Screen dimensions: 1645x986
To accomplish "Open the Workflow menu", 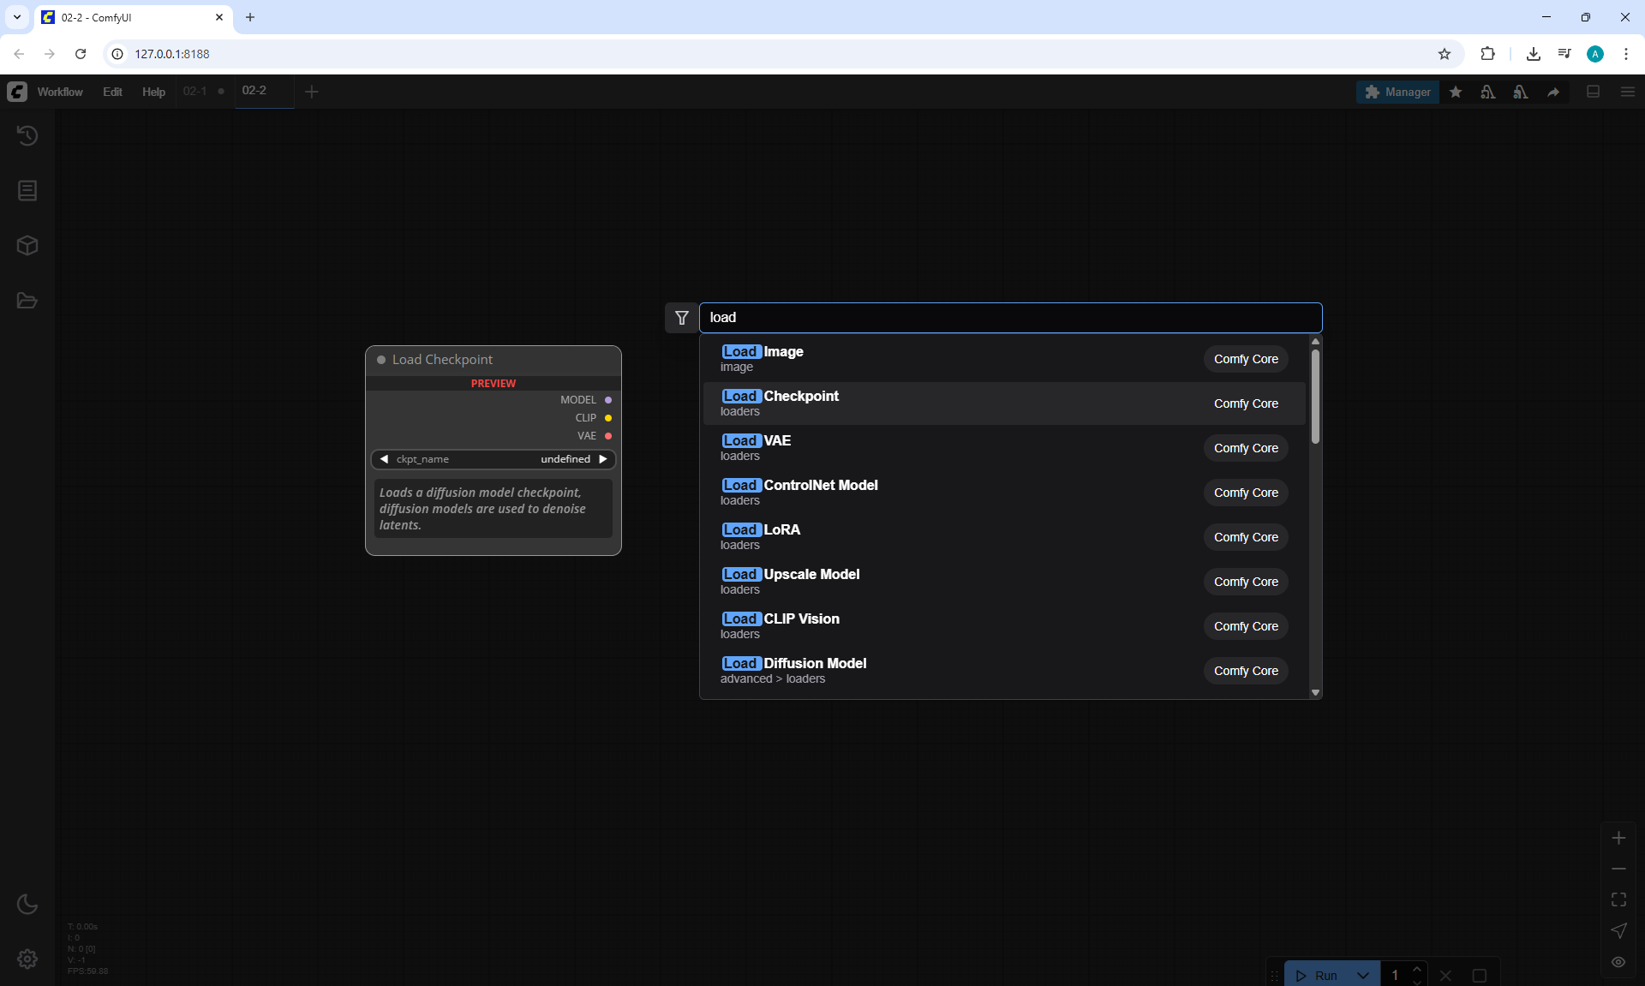I will tap(60, 92).
